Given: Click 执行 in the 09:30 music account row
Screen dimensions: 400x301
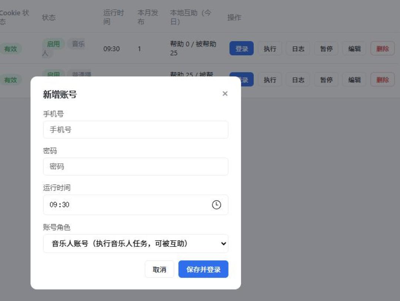Looking at the screenshot, I should click(270, 48).
